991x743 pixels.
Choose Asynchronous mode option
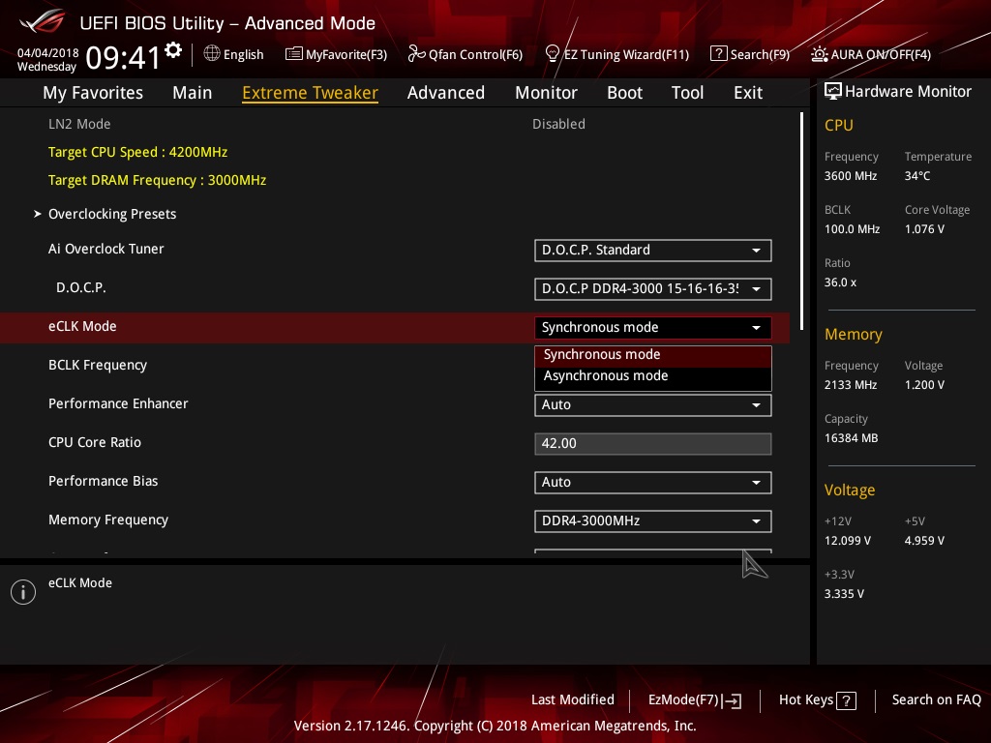[653, 376]
